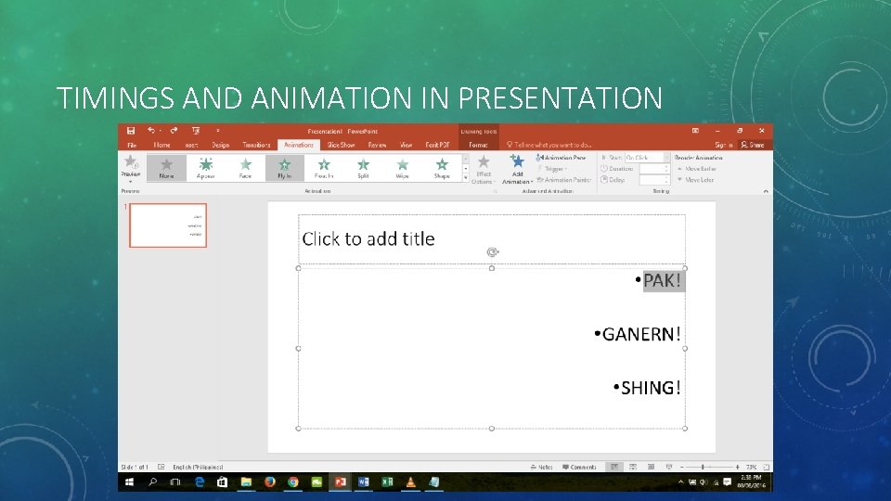Open Effect Options dropdown
The width and height of the screenshot is (891, 501).
(484, 169)
